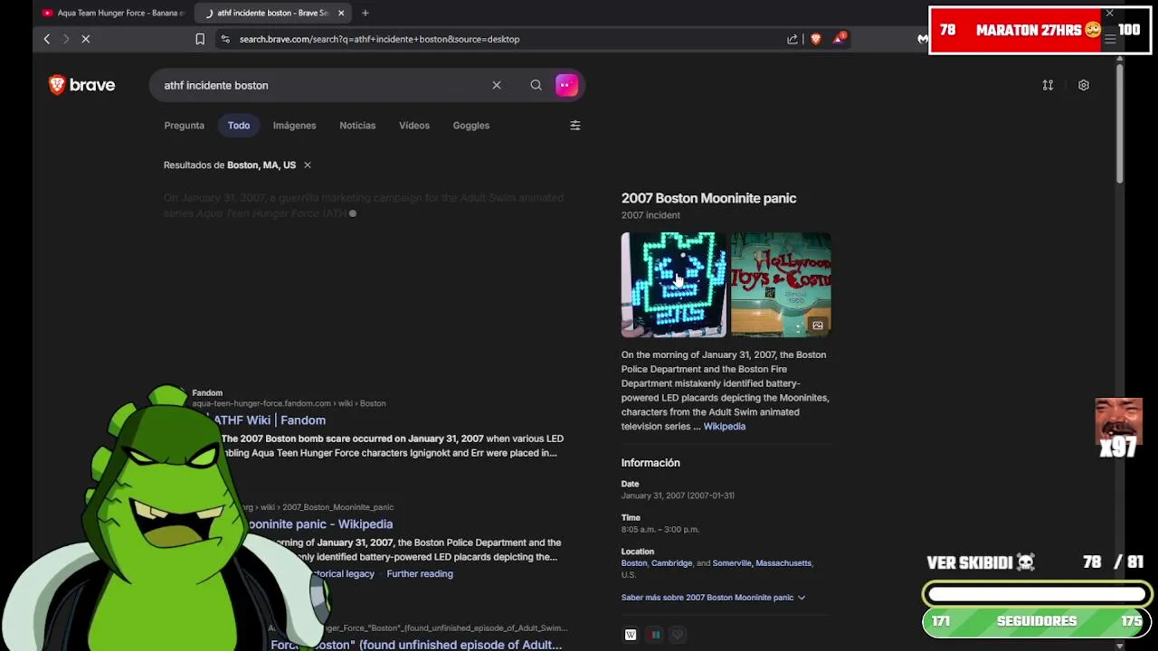Click into the search query input field

pyautogui.click(x=321, y=85)
